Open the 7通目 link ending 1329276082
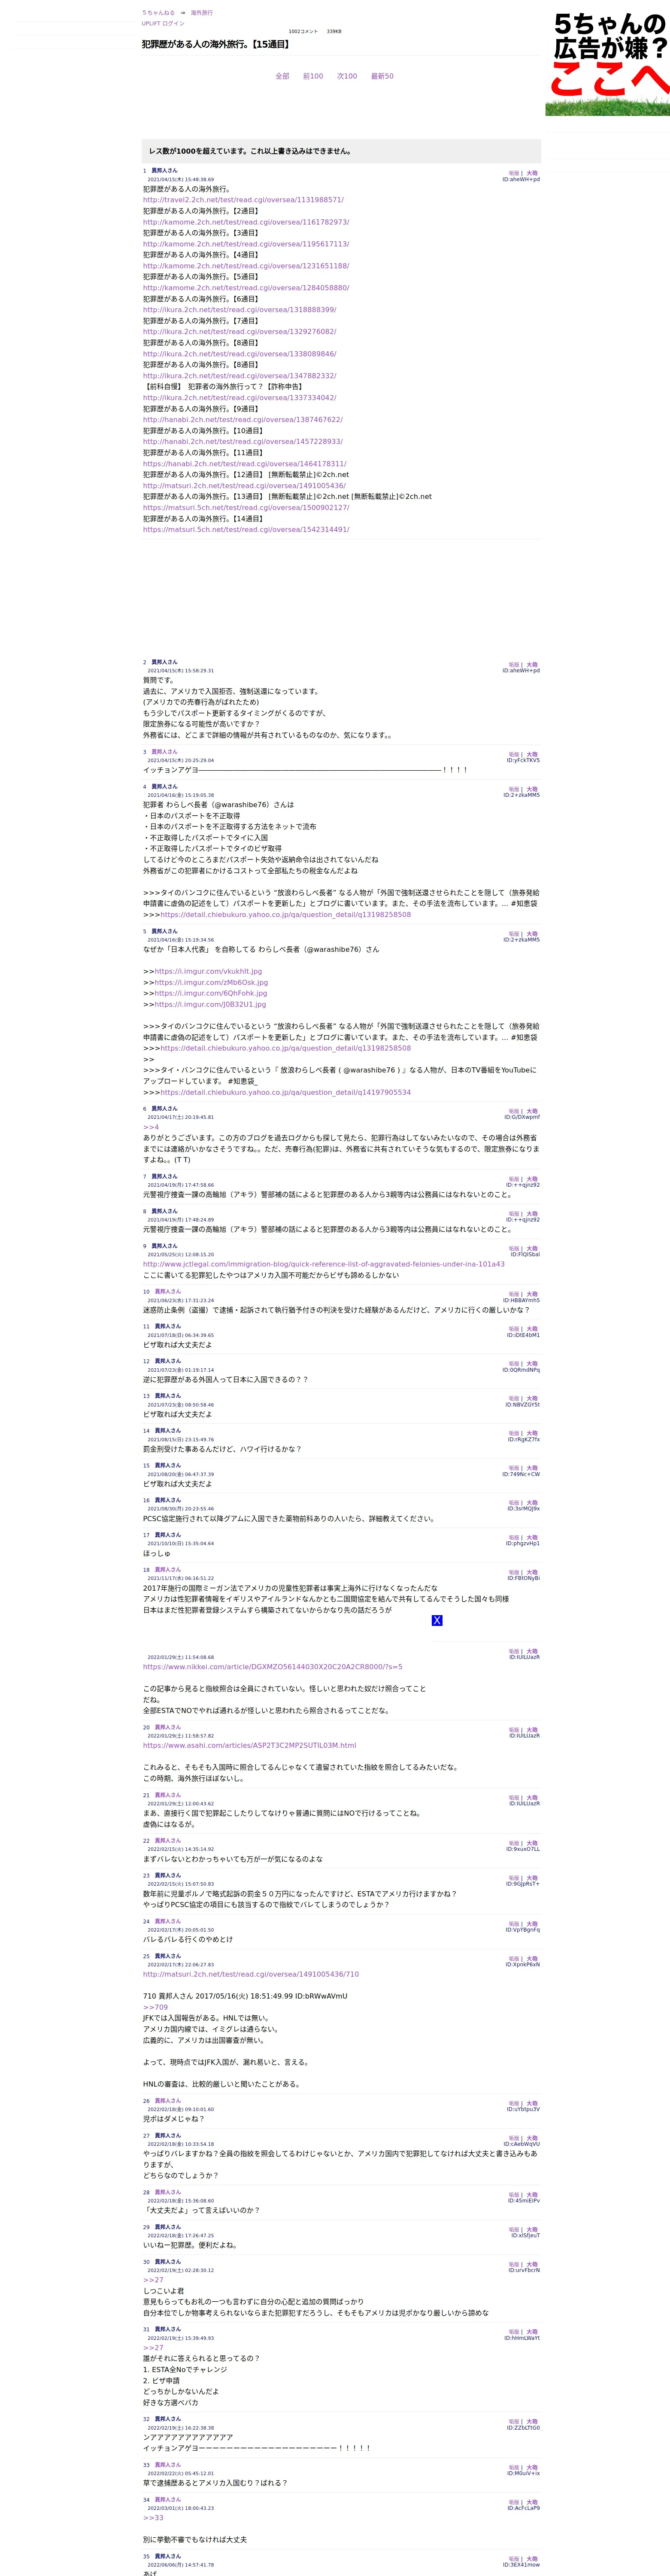 pyautogui.click(x=239, y=332)
